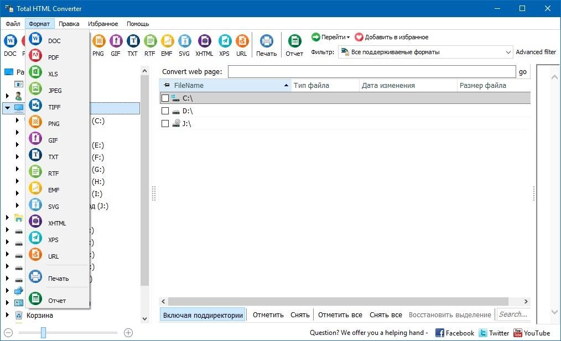Expand the (G:) drive tree node
The width and height of the screenshot is (561, 341).
pos(17,169)
